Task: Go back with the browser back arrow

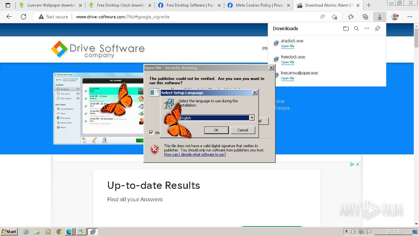Action: coord(9,17)
